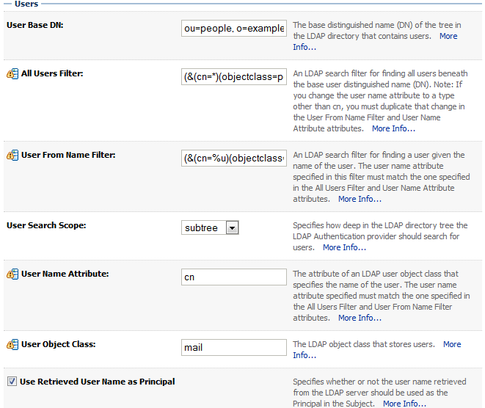The width and height of the screenshot is (485, 408).
Task: Click the All Users Filter label
Action: (52, 73)
